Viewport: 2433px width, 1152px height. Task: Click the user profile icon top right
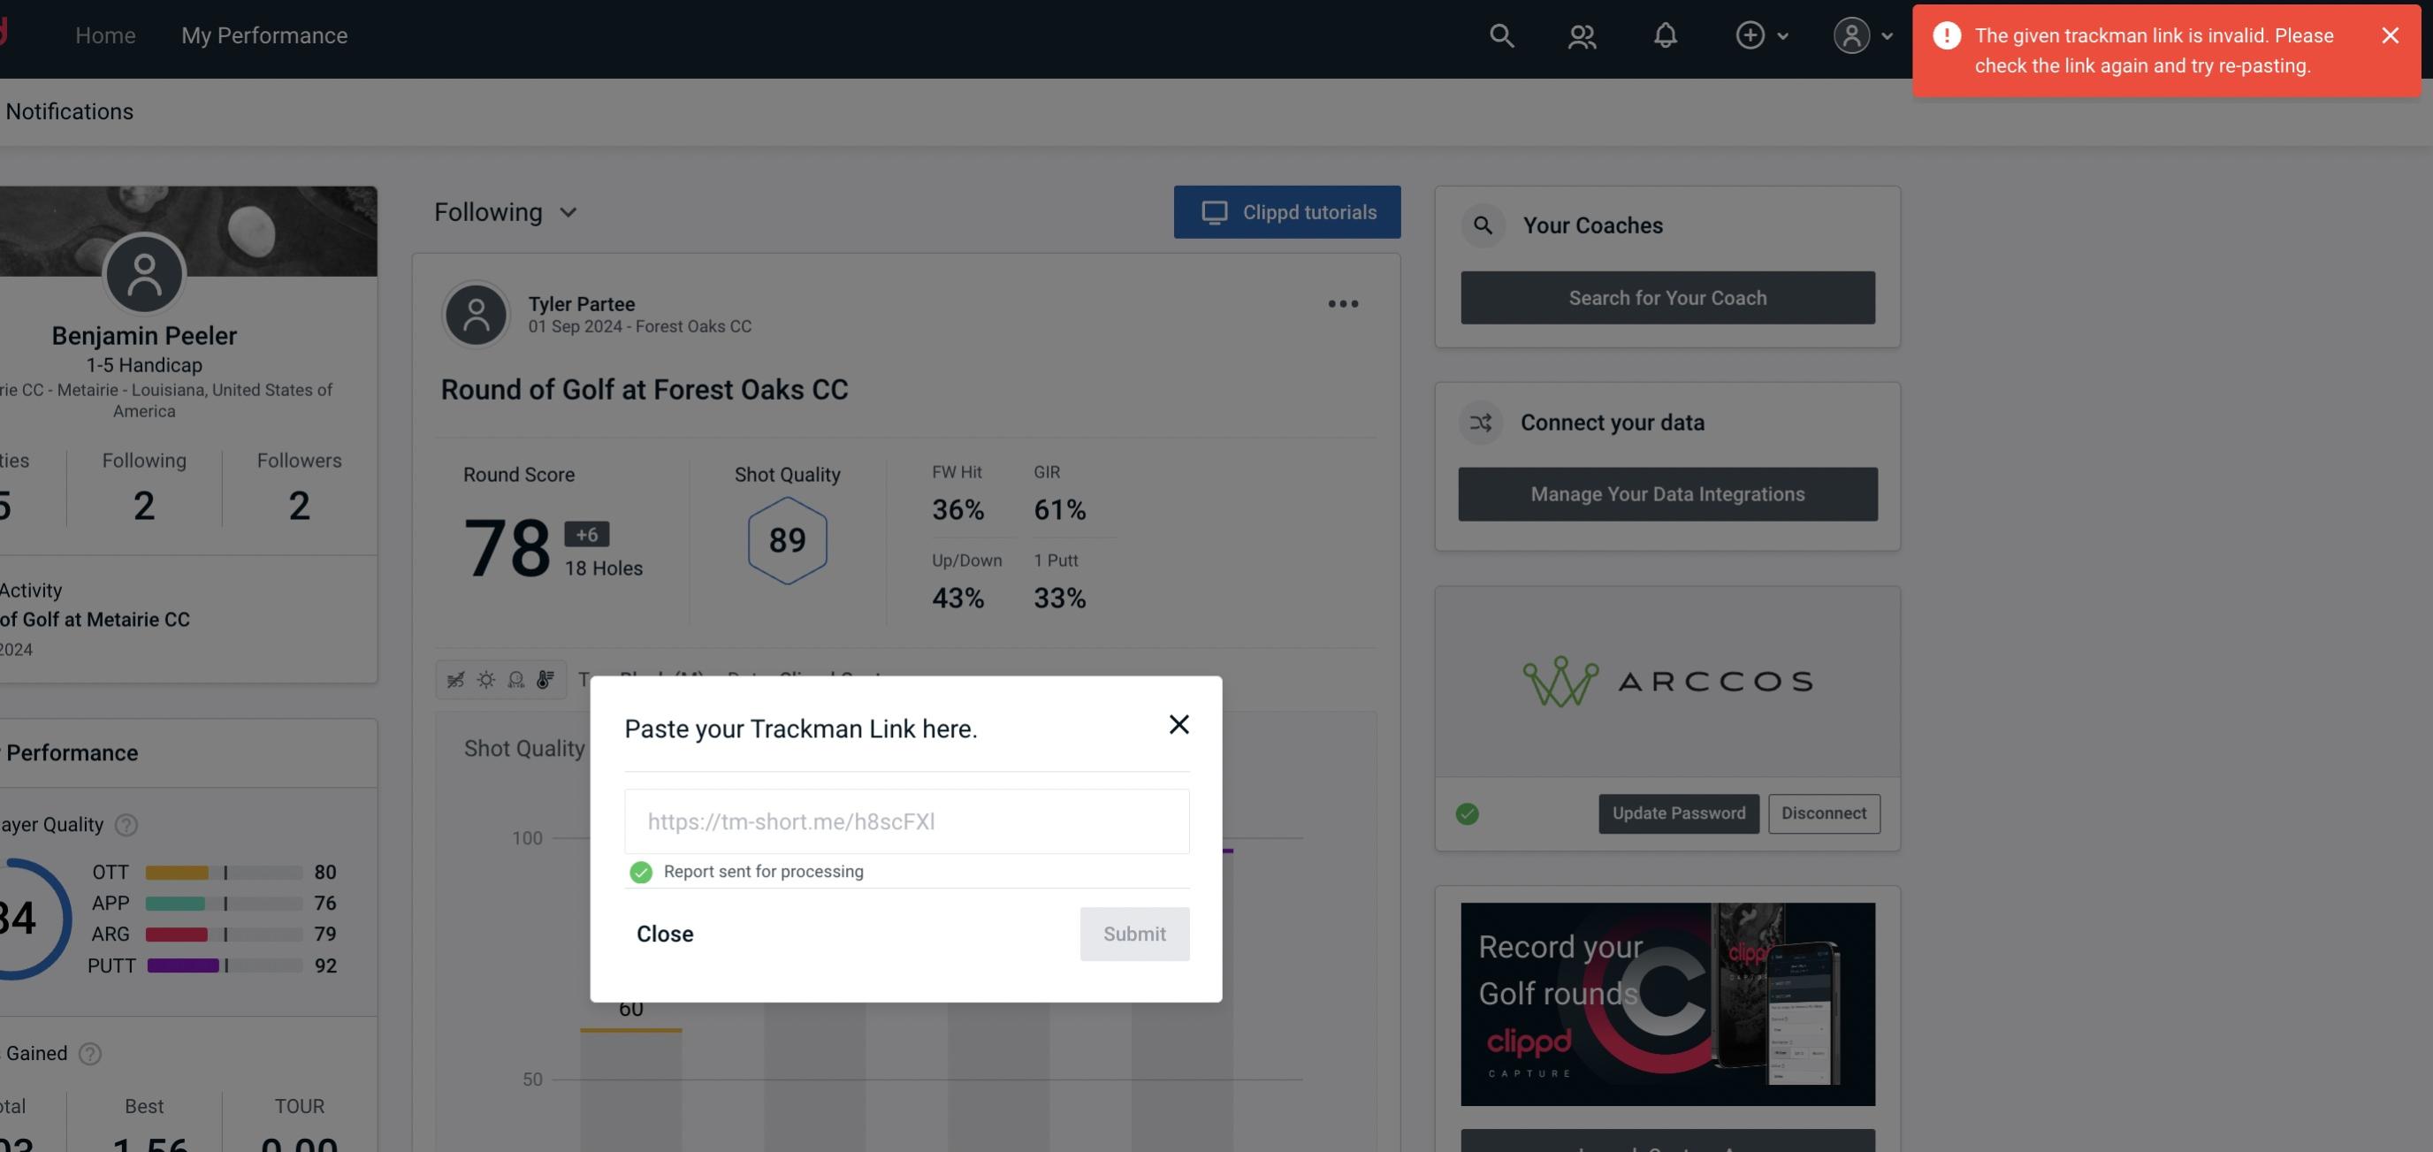[x=1850, y=34]
